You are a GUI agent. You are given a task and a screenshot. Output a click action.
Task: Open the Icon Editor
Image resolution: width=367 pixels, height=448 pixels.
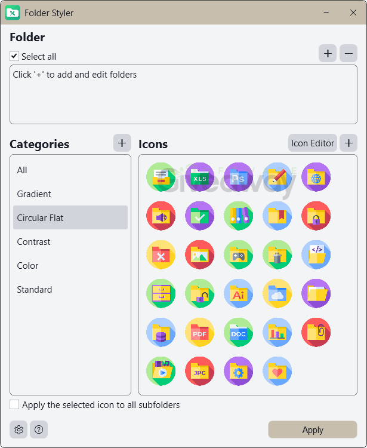click(x=313, y=143)
